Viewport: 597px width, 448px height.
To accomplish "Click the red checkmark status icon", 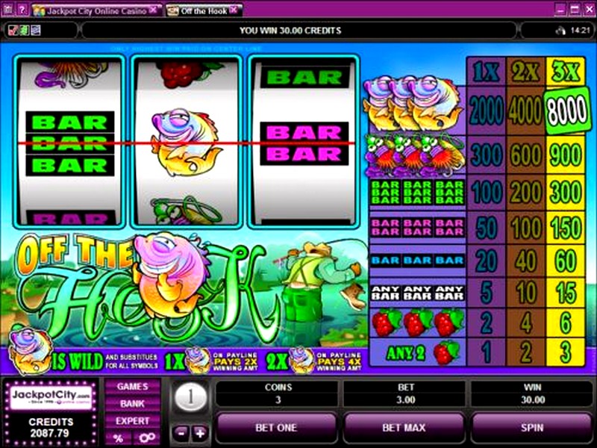I will click(13, 31).
